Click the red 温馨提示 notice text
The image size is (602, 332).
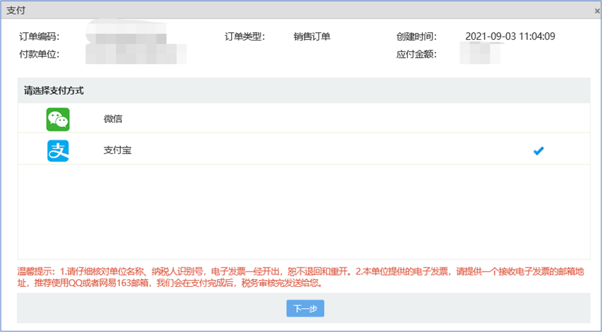[302, 277]
